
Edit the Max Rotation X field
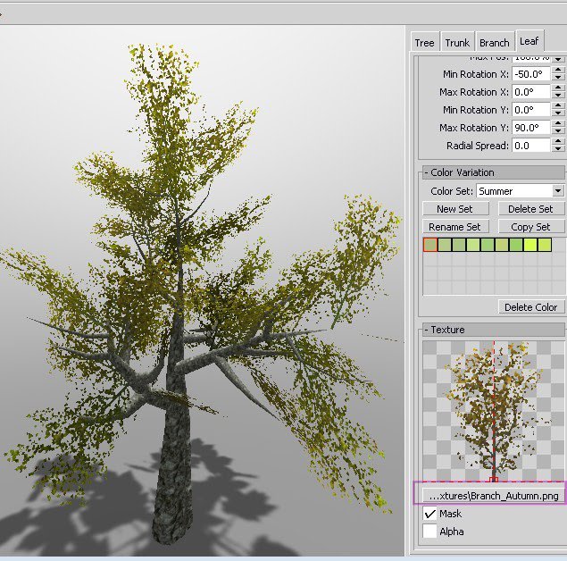(531, 92)
